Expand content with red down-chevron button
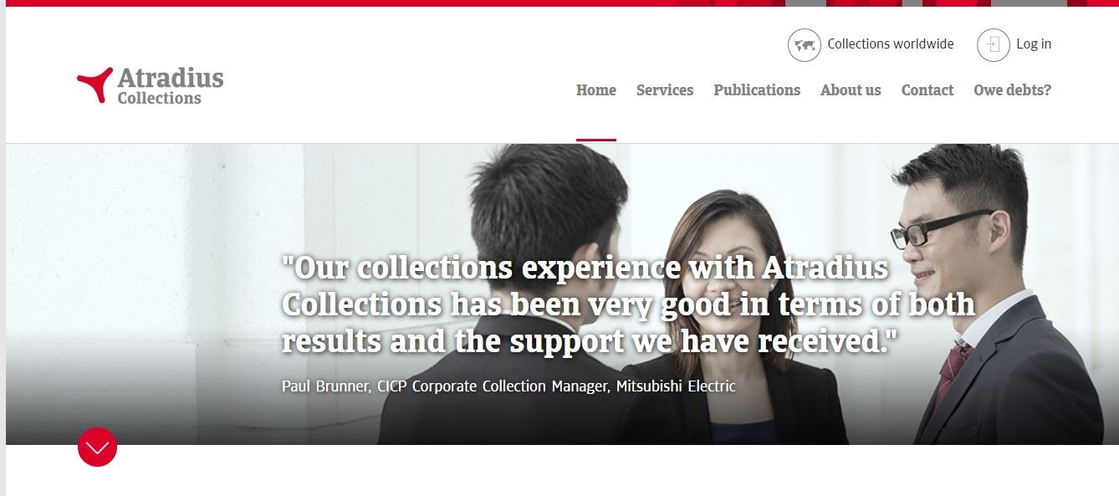The image size is (1119, 496). coord(97,447)
